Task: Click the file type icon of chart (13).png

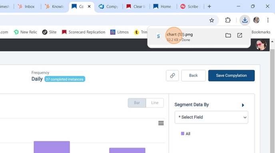Action: tap(158, 36)
